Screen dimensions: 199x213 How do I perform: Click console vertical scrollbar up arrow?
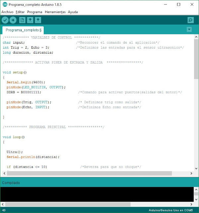[x=196, y=189]
